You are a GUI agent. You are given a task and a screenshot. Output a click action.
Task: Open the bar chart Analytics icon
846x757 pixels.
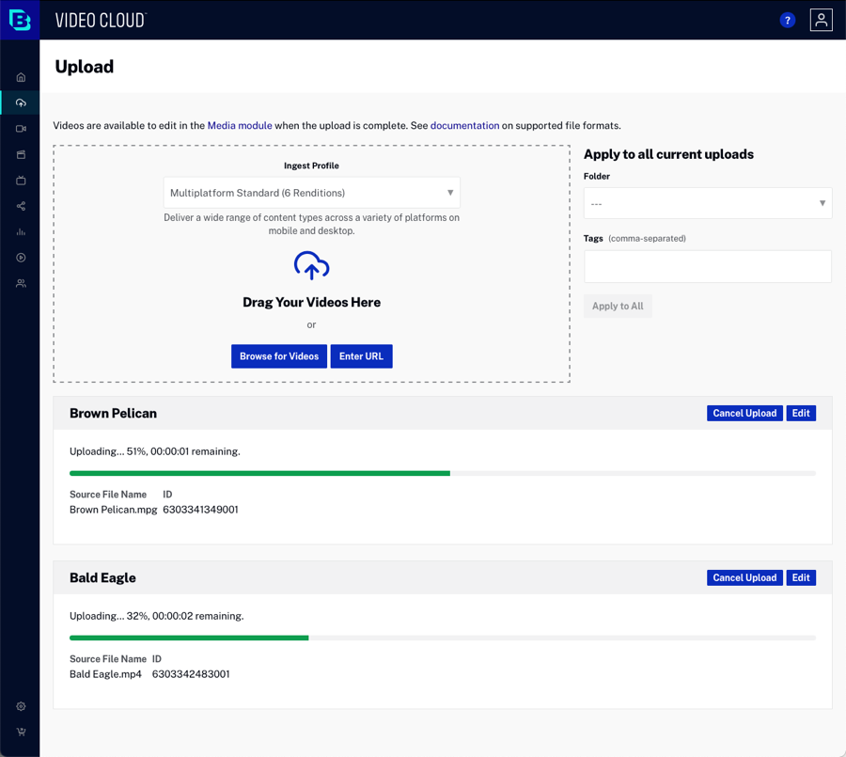pos(21,231)
